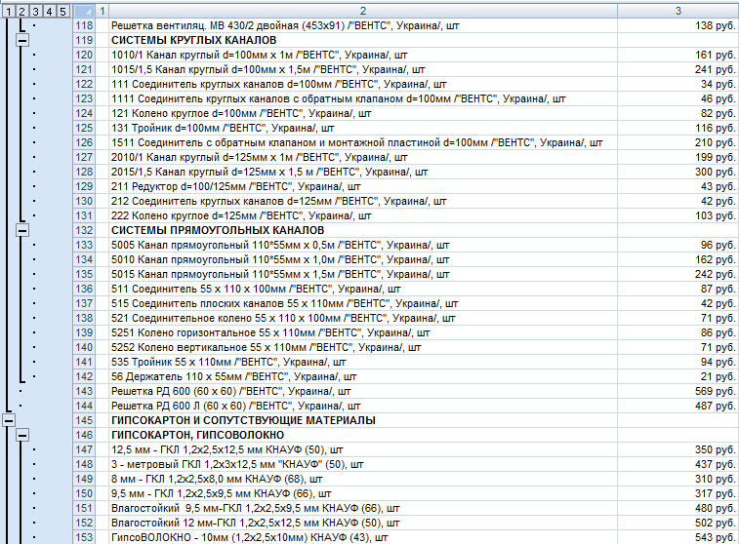Click cell '2010/1 Канал круглый d=125мм х 1м'
739x544 pixels.
363,157
